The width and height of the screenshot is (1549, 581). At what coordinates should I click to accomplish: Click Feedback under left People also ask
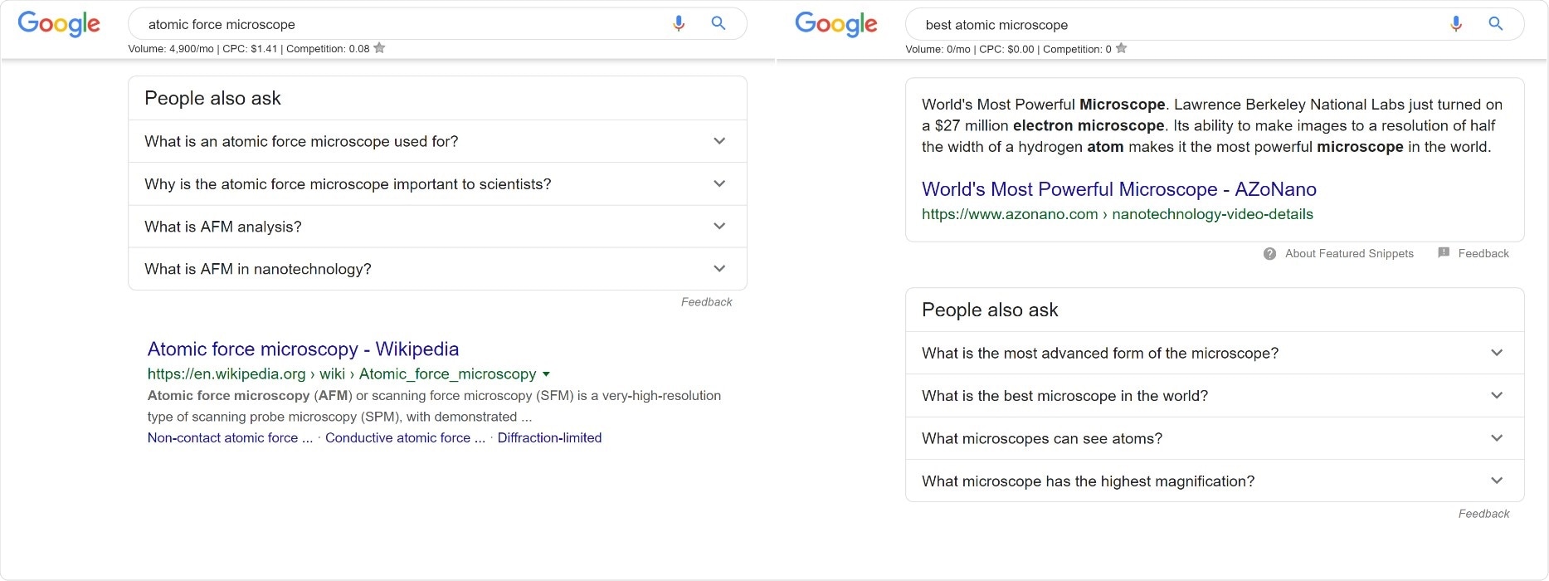706,302
